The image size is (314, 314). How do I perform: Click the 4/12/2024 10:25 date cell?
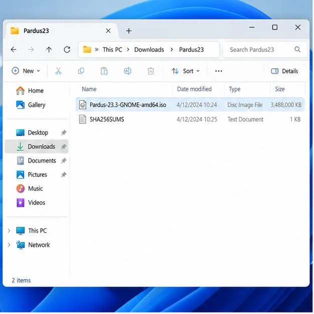click(197, 119)
